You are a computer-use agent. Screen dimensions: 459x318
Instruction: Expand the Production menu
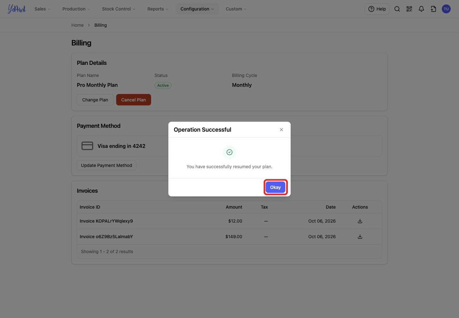coord(76,9)
